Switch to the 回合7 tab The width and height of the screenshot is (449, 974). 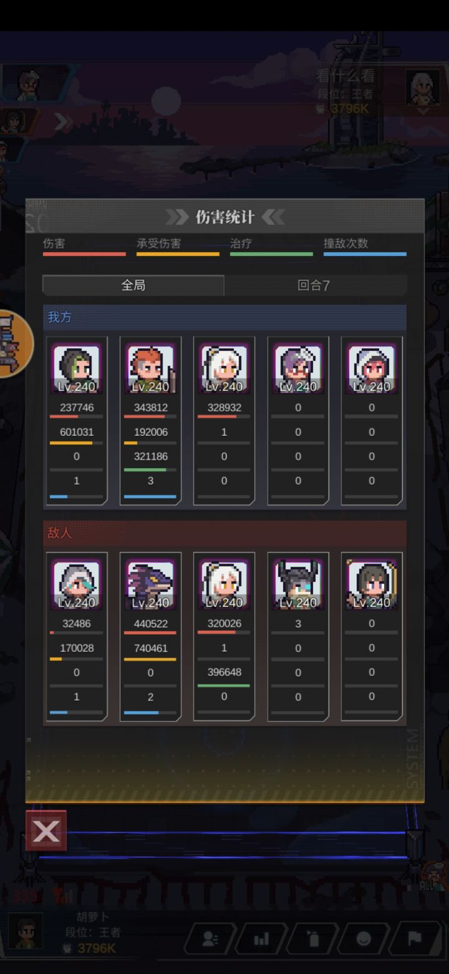tap(314, 285)
